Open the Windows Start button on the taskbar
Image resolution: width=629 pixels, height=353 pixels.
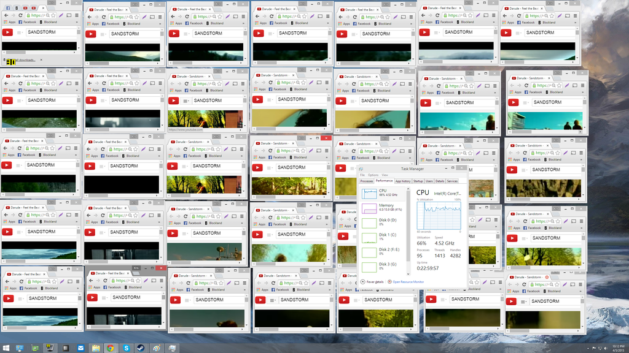click(6, 347)
